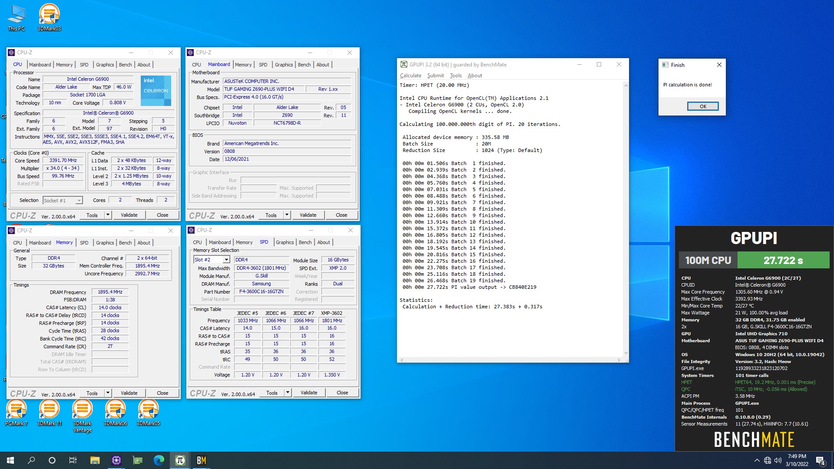Switch to BenchMate taskbar icon

201,460
